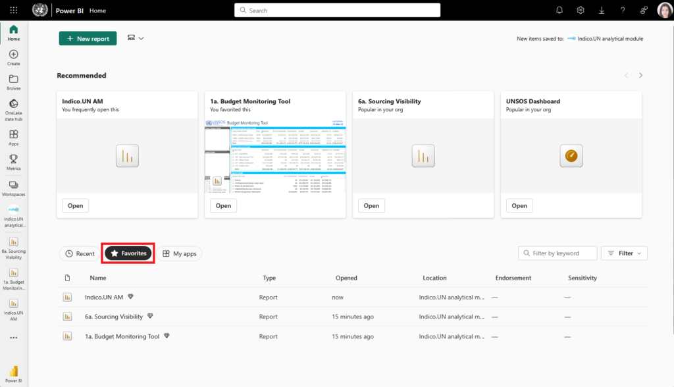Go to next recommended items
This screenshot has width=674, height=387.
point(640,75)
